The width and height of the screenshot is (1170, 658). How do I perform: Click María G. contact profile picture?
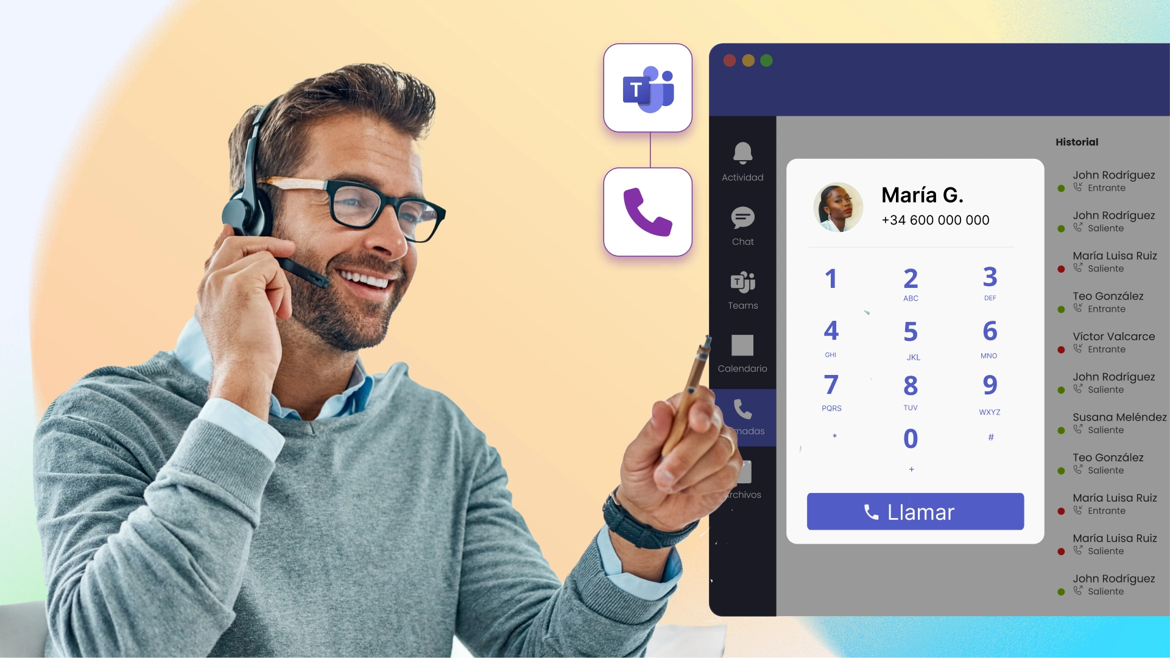point(840,206)
